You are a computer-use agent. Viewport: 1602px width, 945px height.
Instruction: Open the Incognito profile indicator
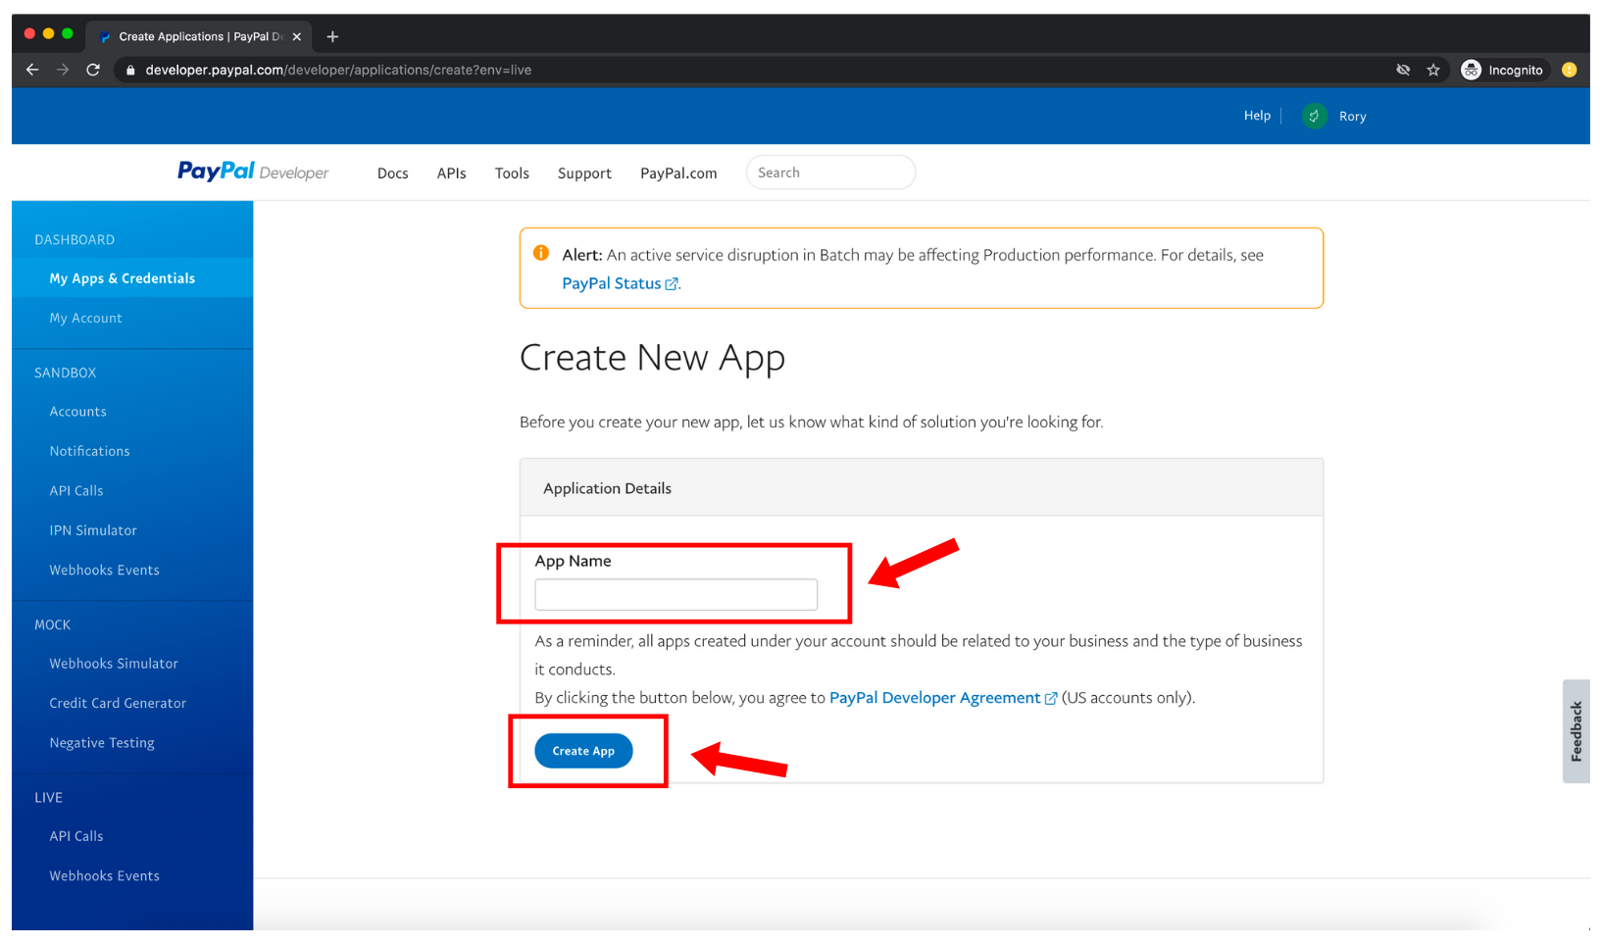tap(1502, 70)
